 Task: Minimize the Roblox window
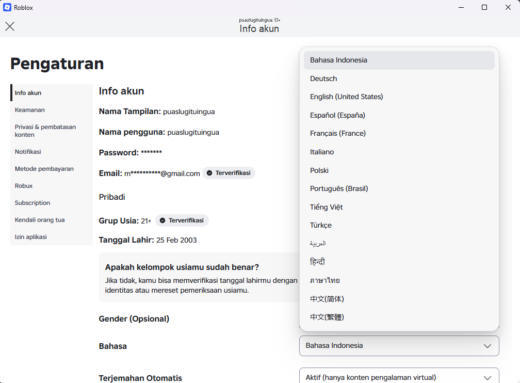[461, 7]
